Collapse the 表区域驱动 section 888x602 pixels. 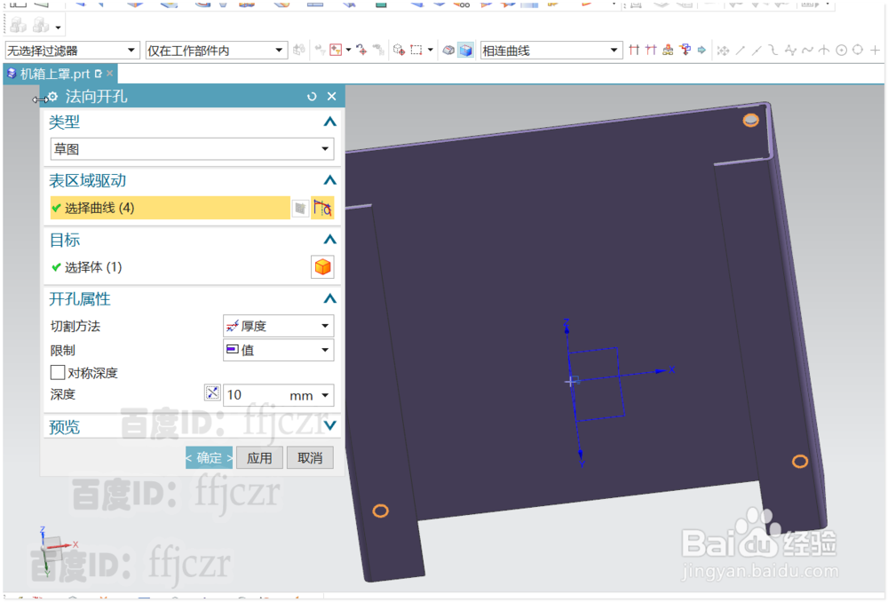point(329,180)
